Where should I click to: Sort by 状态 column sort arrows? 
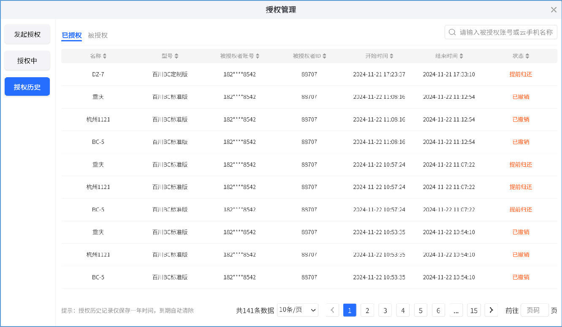point(527,56)
